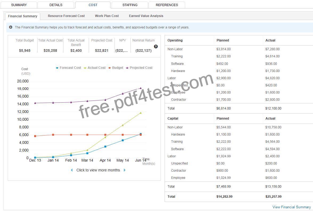
Task: Click Capital Total actual $13,158.00
Action: (273, 187)
